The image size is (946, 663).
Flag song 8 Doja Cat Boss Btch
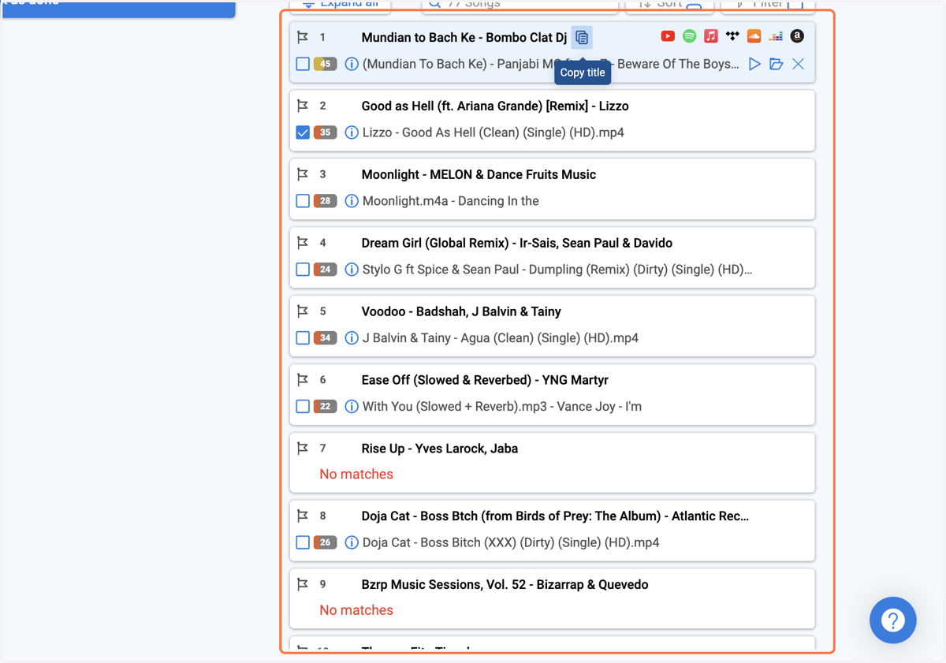click(x=303, y=516)
